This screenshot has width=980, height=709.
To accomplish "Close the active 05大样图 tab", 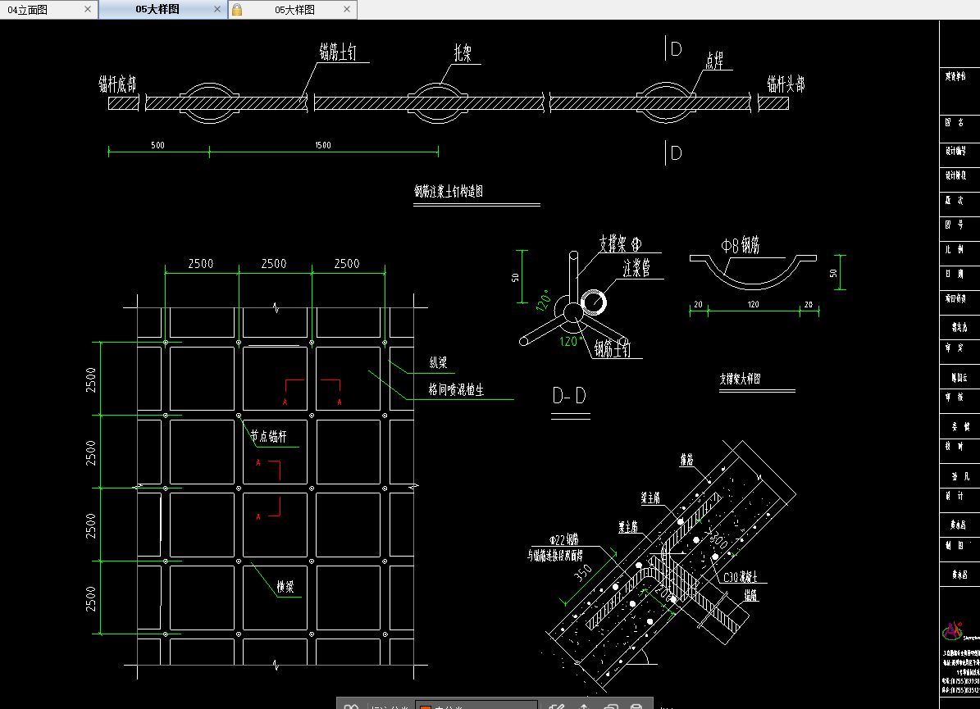I will click(217, 9).
